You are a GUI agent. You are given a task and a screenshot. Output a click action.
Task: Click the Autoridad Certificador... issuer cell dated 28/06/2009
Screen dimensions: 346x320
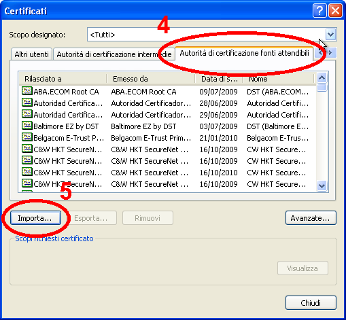coord(151,103)
